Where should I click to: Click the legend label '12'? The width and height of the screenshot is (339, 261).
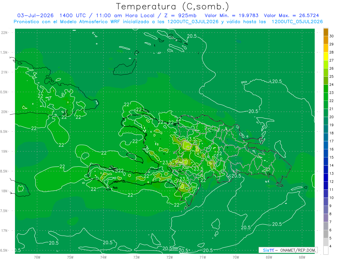pos(332,181)
